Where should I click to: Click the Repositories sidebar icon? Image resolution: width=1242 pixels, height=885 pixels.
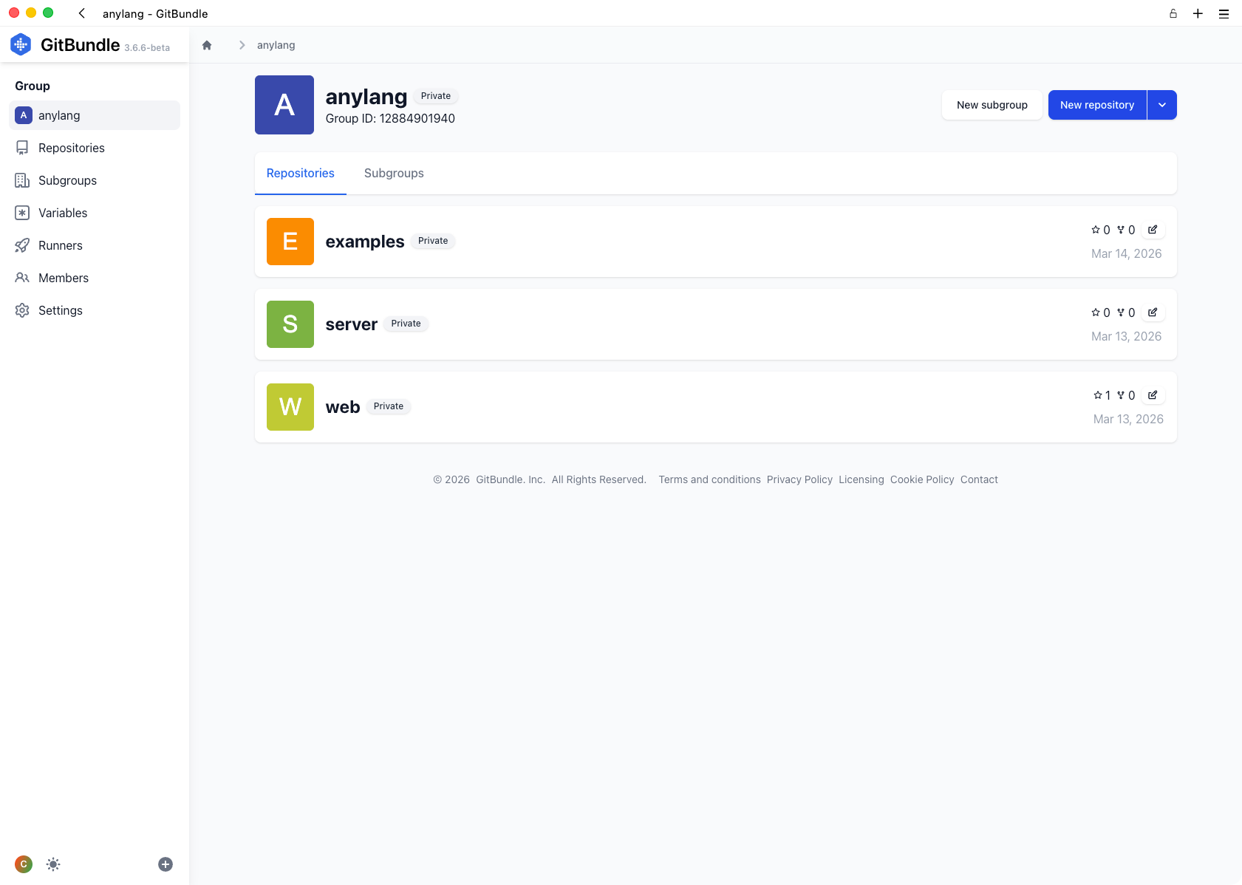[x=22, y=148]
